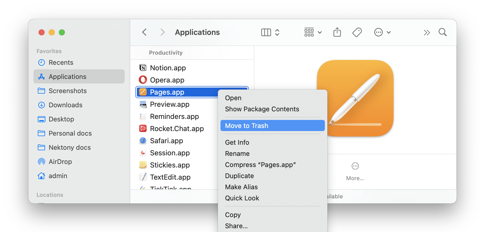The width and height of the screenshot is (485, 232).
Task: Open the view mode up-down stepper
Action: [x=277, y=32]
